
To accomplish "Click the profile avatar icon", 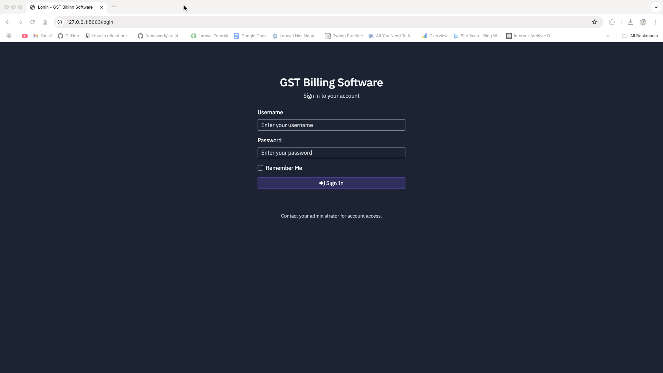I will coord(643,22).
